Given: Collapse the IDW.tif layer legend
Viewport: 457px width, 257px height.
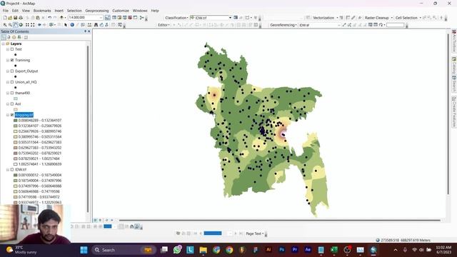Looking at the screenshot, I should click(8, 170).
